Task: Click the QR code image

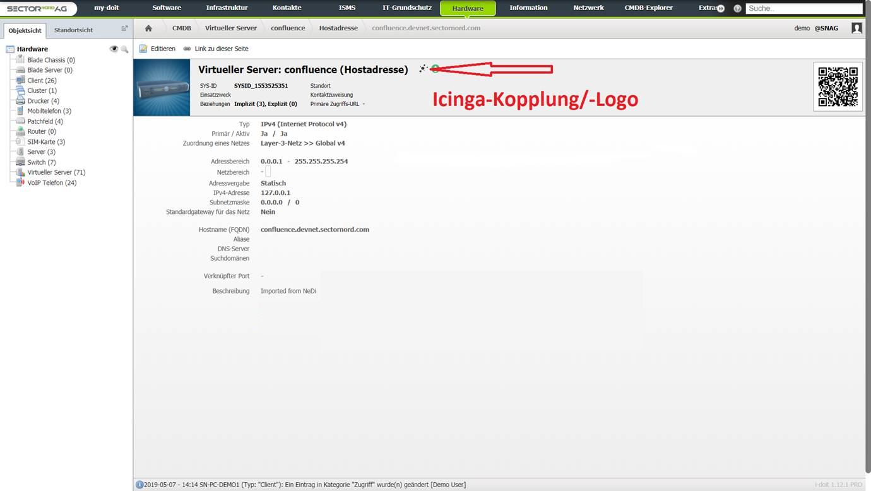Action: point(838,87)
